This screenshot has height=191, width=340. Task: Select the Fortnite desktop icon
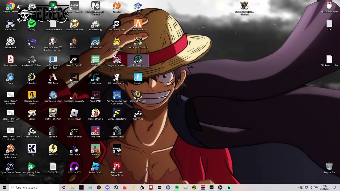pyautogui.click(x=138, y=78)
